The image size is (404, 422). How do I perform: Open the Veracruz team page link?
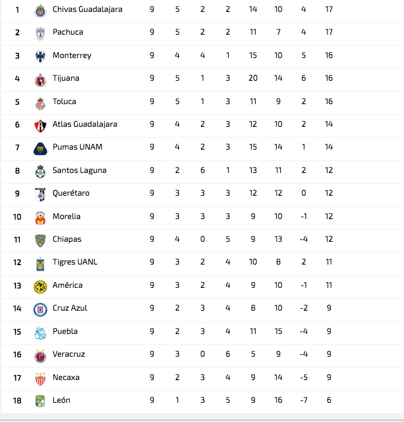69,354
